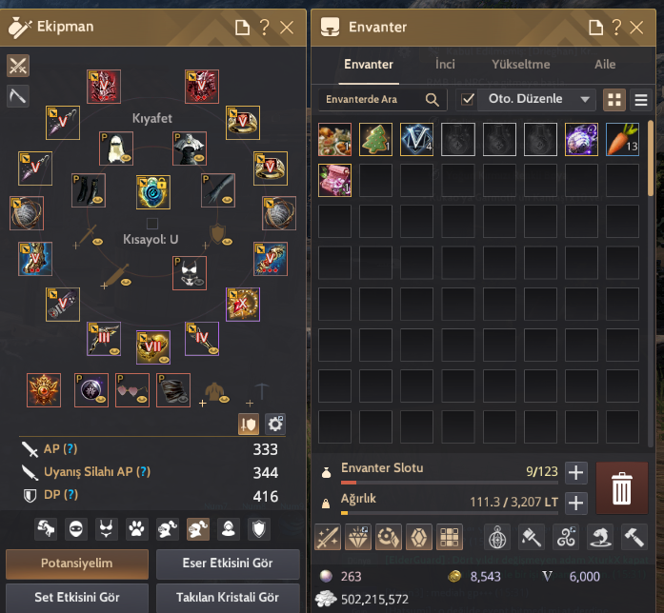Click the carrot item with count 13
The width and height of the screenshot is (664, 613).
(x=622, y=140)
